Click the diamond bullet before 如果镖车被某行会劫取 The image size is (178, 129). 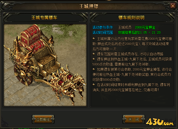[x=93, y=69]
